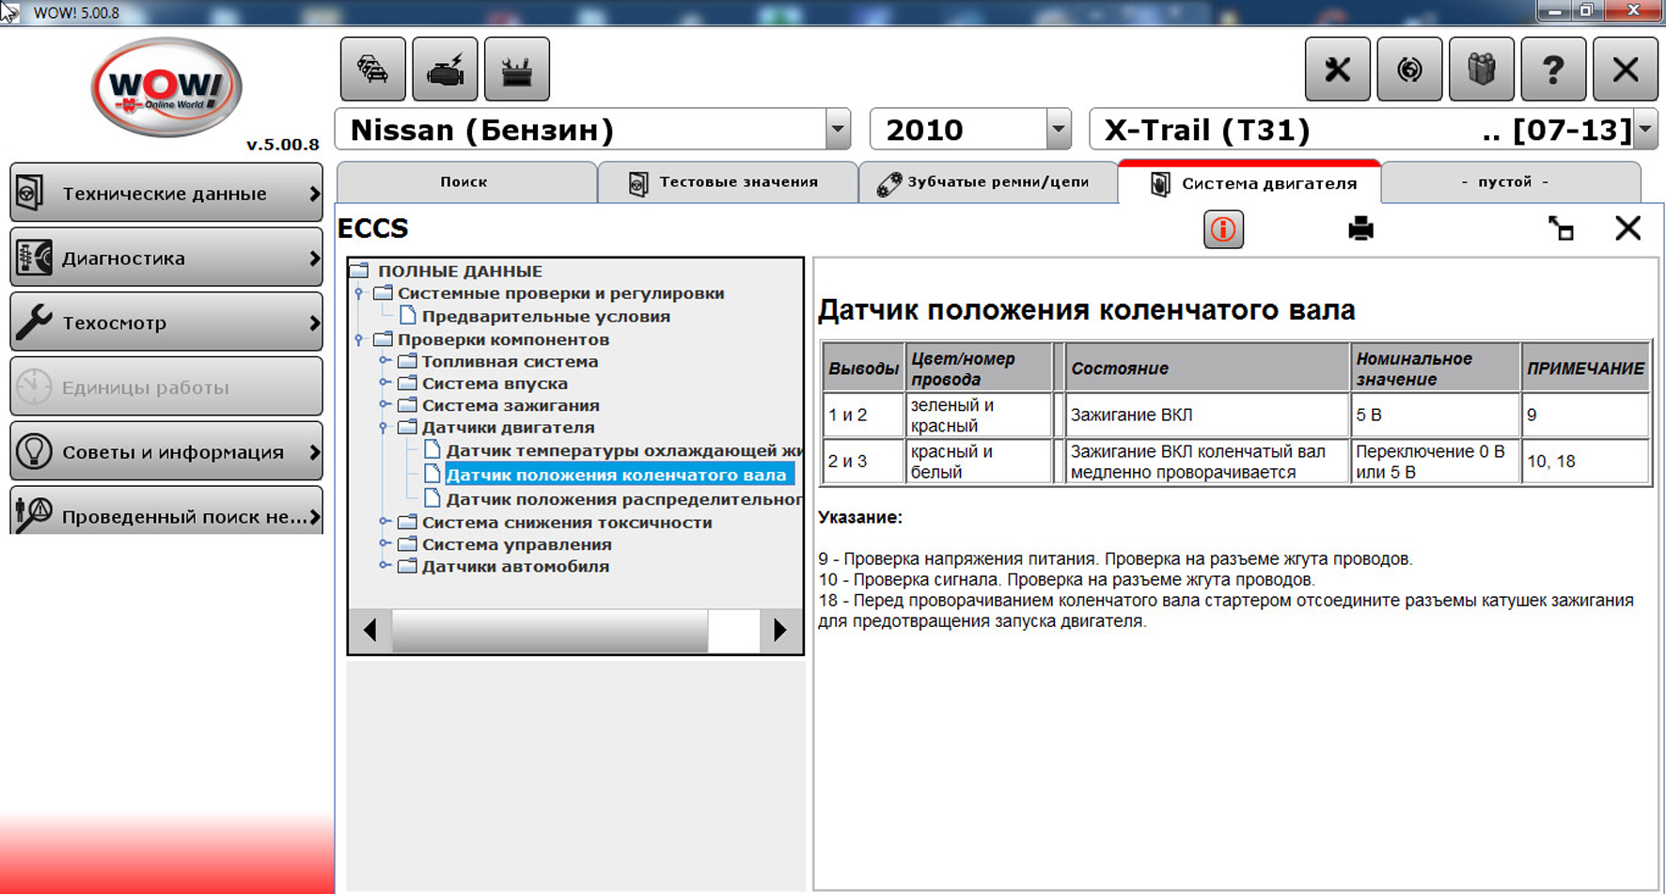Click the question mark help icon
The image size is (1666, 894).
[x=1552, y=70]
